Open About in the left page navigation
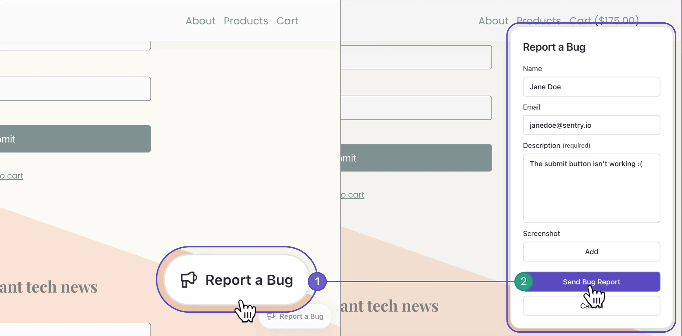The height and width of the screenshot is (336, 682). pos(200,21)
